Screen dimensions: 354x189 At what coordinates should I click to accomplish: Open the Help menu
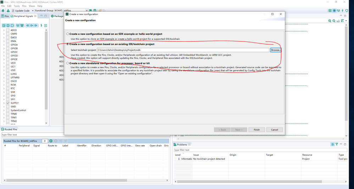(x=40, y=6)
